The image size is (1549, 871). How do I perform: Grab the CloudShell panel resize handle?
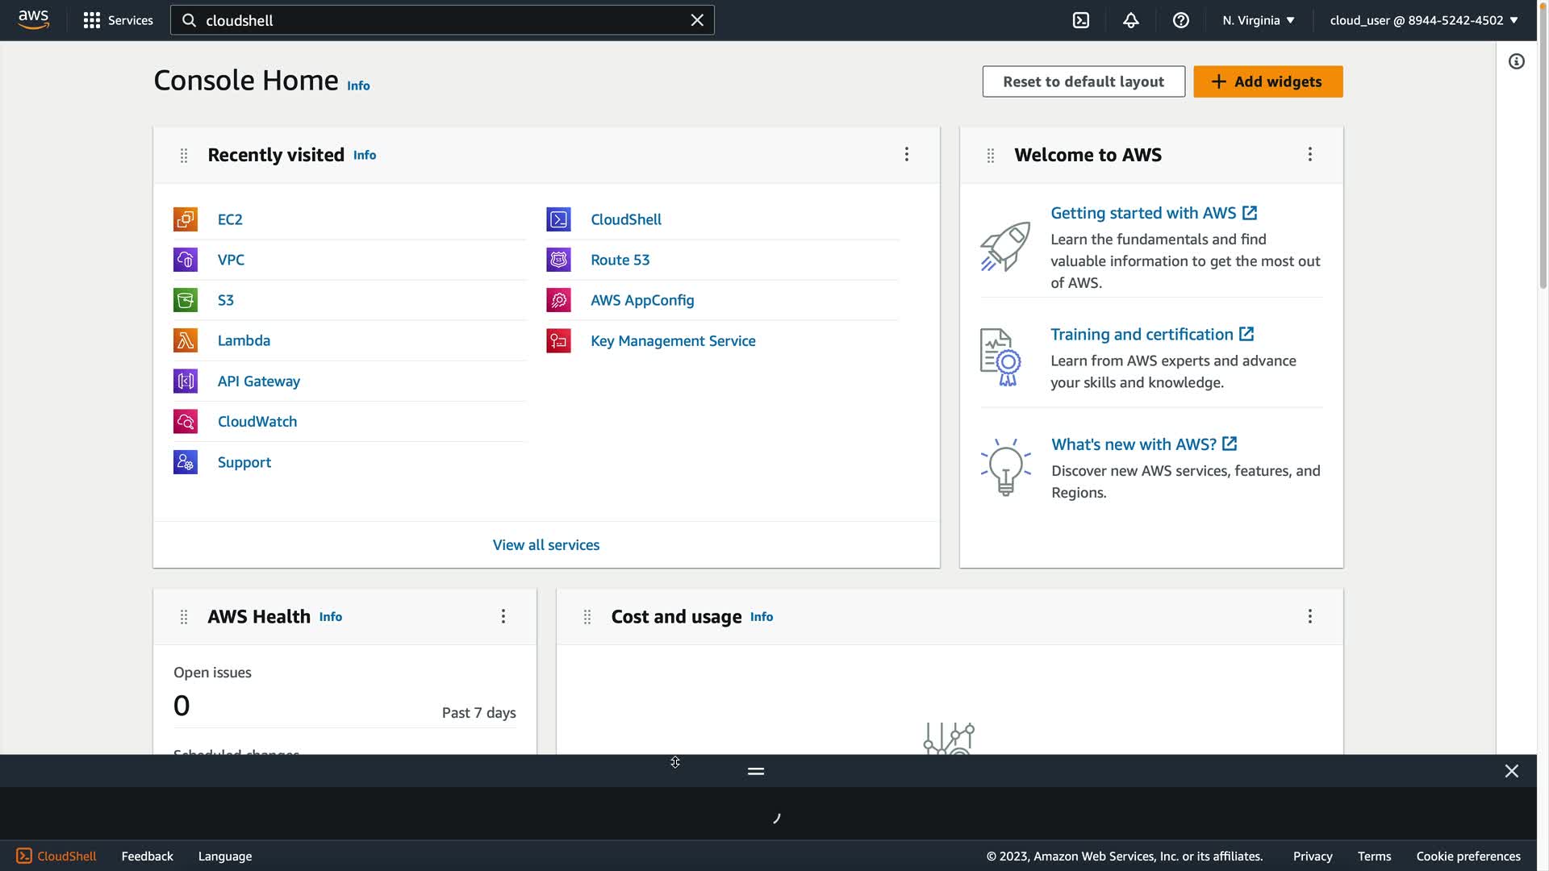coord(755,771)
